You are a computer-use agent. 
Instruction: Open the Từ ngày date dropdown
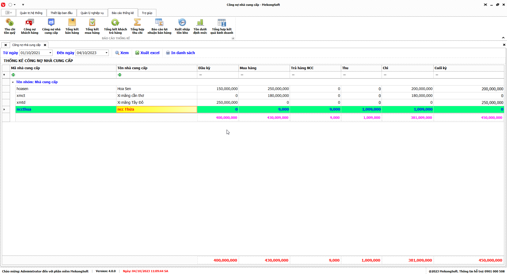(50, 53)
